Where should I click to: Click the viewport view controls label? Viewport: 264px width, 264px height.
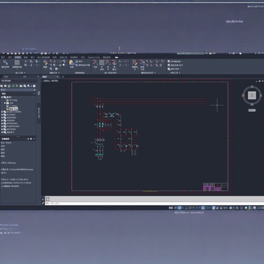point(51,81)
